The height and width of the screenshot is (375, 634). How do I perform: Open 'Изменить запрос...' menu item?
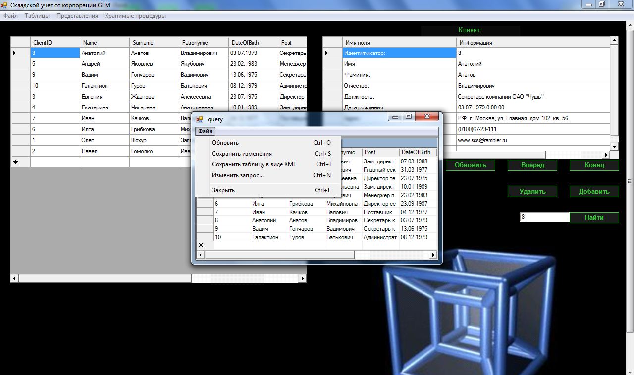pos(237,175)
